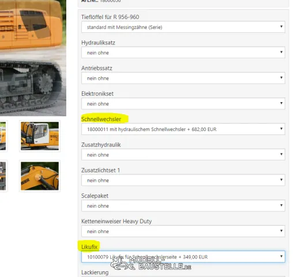Click the Hydrauliksatz label
Viewport: 302px width, 277px height.
[98, 43]
